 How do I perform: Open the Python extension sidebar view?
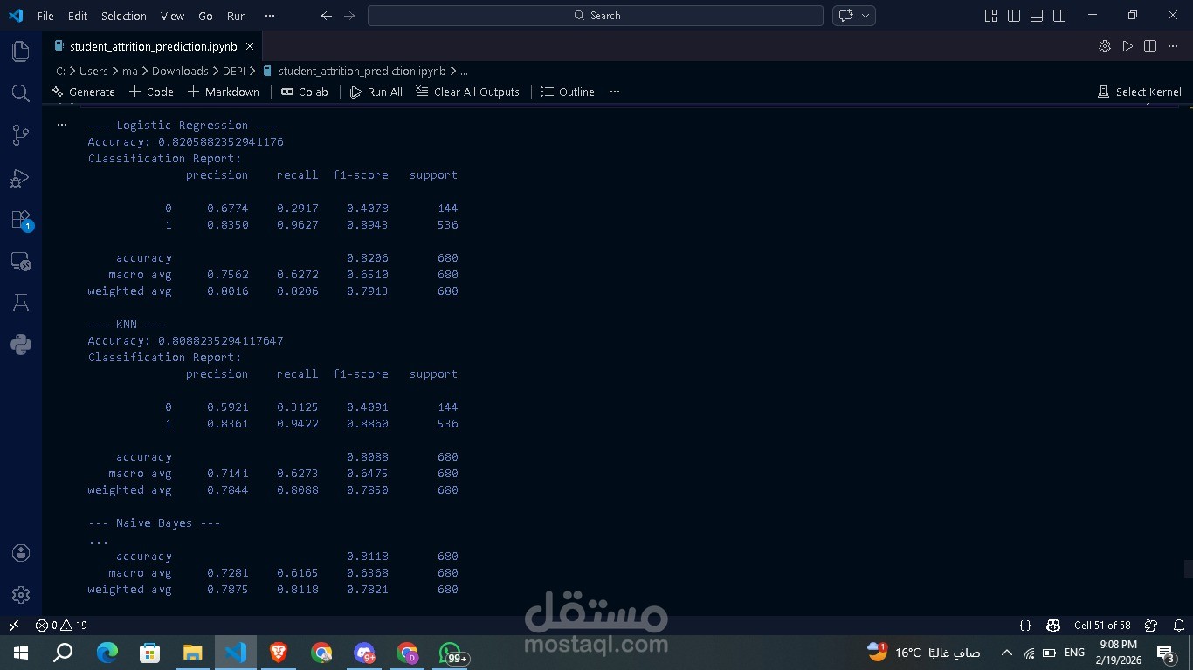click(20, 344)
